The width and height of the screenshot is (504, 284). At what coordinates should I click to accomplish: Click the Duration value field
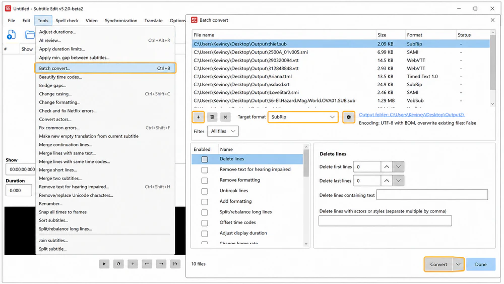pyautogui.click(x=19, y=190)
